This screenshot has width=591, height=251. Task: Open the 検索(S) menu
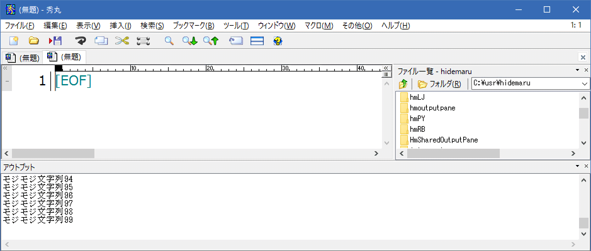click(152, 26)
